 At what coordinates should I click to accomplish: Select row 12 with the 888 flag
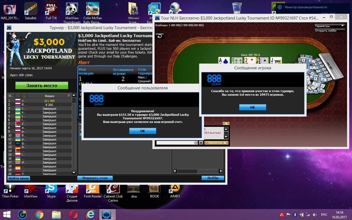pos(39,143)
